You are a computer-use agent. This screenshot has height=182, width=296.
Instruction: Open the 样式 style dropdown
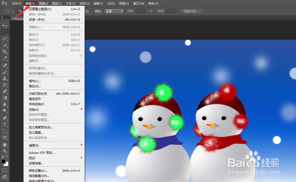pos(114,11)
